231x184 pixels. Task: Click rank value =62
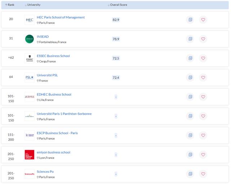click(x=11, y=58)
